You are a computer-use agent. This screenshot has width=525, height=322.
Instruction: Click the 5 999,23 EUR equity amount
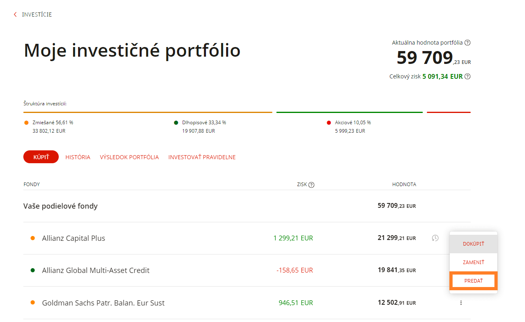click(x=350, y=131)
